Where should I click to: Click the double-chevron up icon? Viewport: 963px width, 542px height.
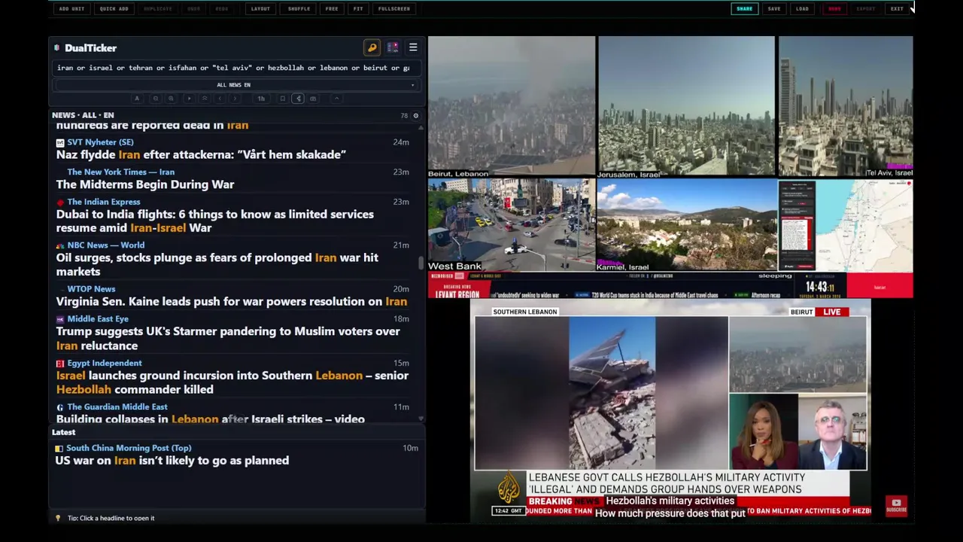tap(205, 99)
